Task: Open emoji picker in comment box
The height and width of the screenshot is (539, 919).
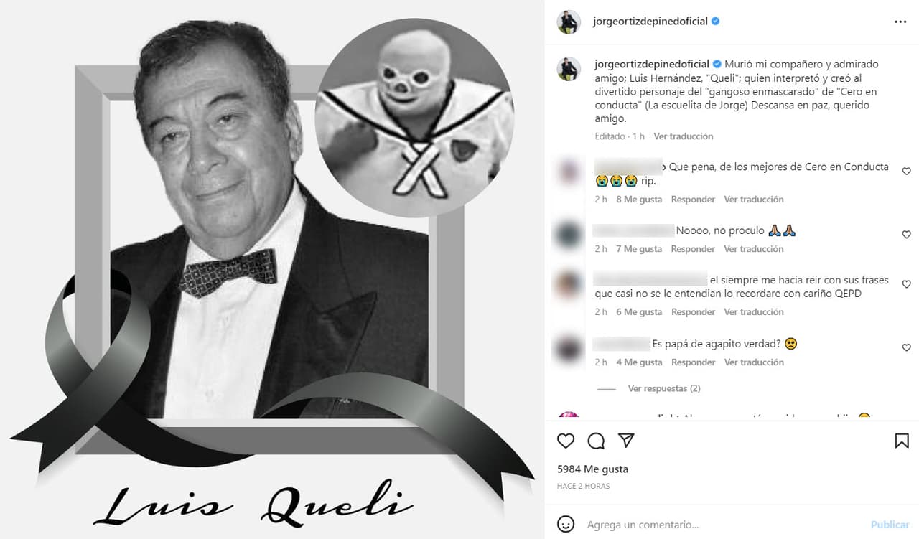Action: pos(566,525)
